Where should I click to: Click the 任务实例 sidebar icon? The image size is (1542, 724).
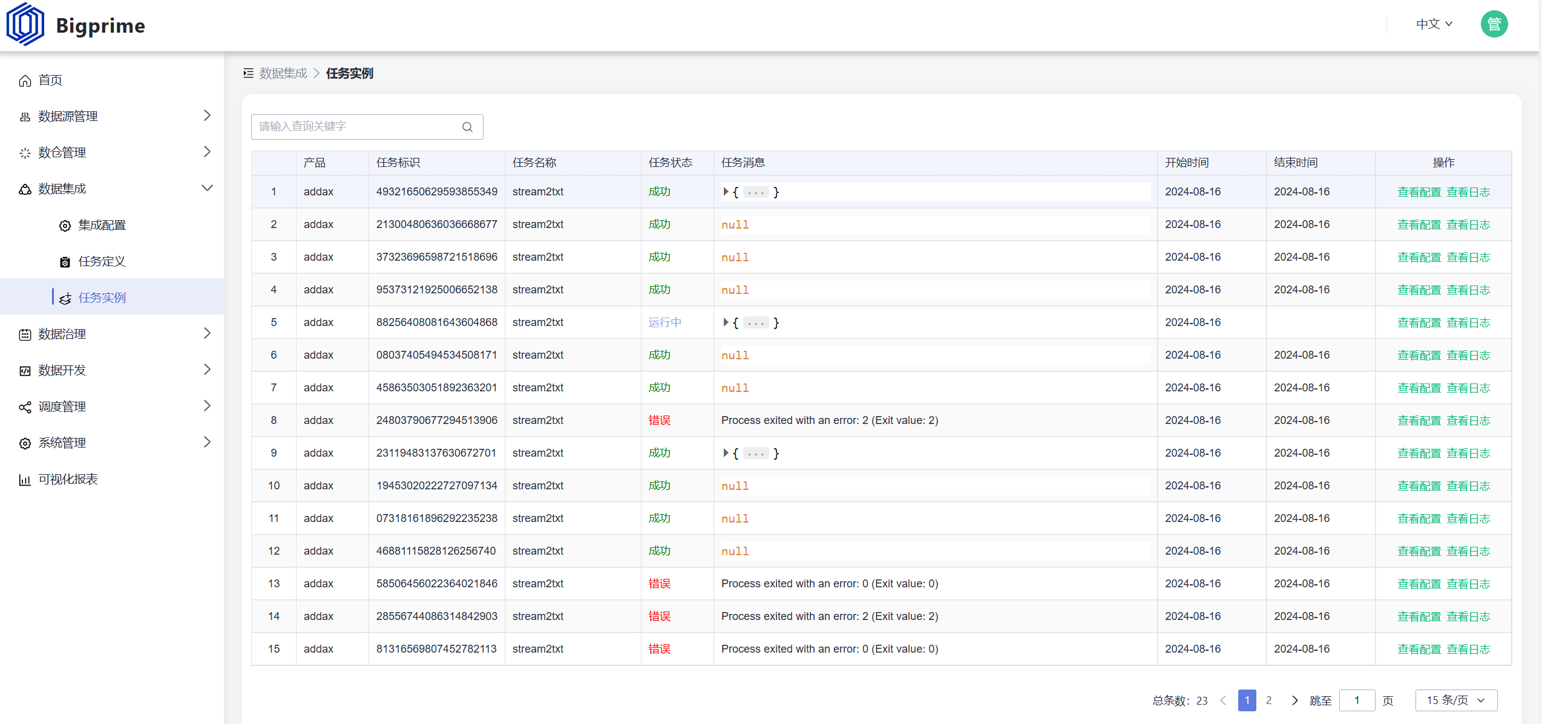(65, 298)
